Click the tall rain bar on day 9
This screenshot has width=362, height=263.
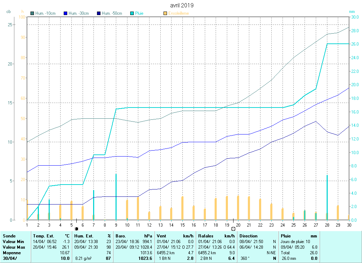pyautogui.click(x=116, y=197)
